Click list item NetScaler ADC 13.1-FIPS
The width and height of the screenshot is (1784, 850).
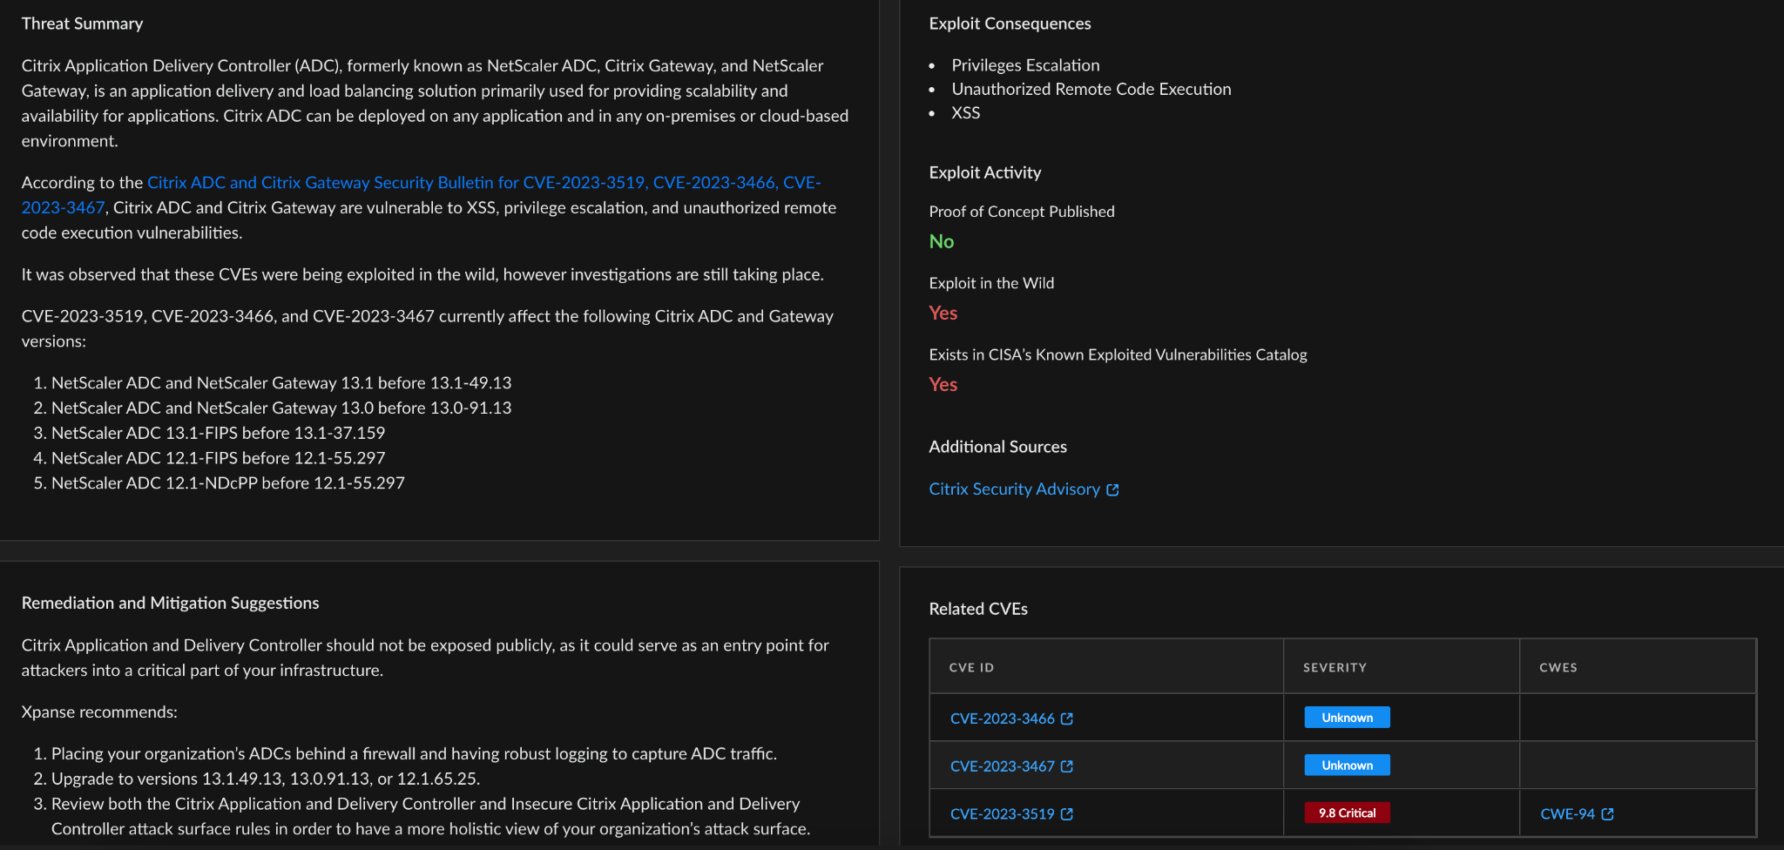point(218,434)
